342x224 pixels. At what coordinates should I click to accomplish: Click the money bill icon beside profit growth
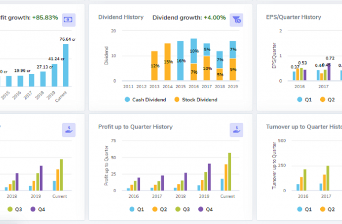coord(68,19)
